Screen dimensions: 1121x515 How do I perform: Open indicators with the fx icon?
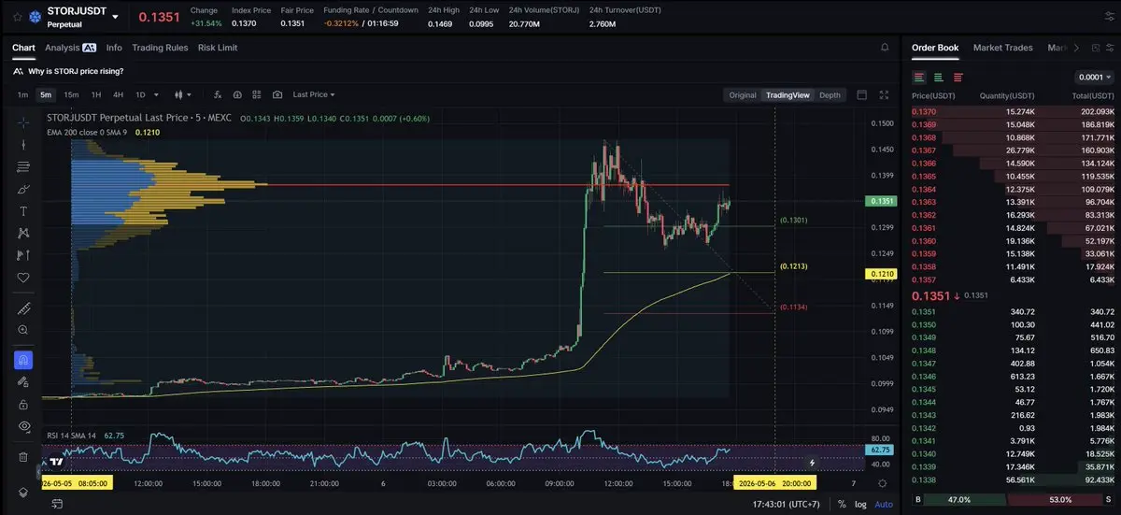click(217, 94)
